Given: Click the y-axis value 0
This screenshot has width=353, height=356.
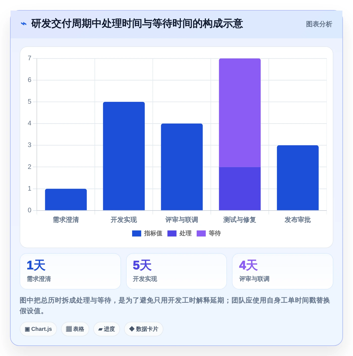Looking at the screenshot, I should coord(30,210).
